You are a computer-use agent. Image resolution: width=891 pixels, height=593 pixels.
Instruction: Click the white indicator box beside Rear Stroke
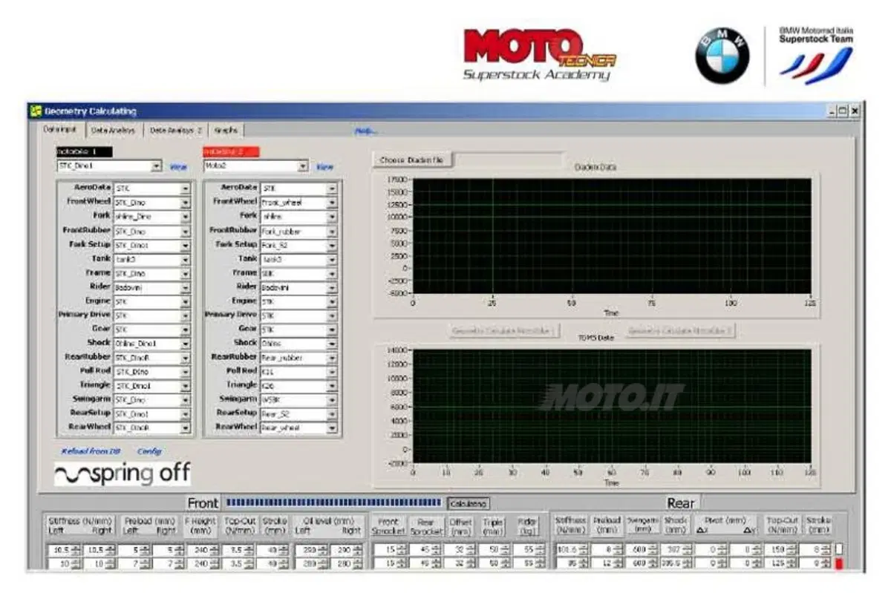[x=838, y=550]
